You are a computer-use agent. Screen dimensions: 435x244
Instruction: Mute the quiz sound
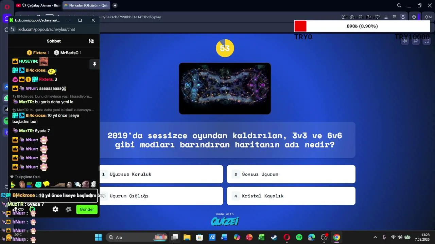point(405,41)
